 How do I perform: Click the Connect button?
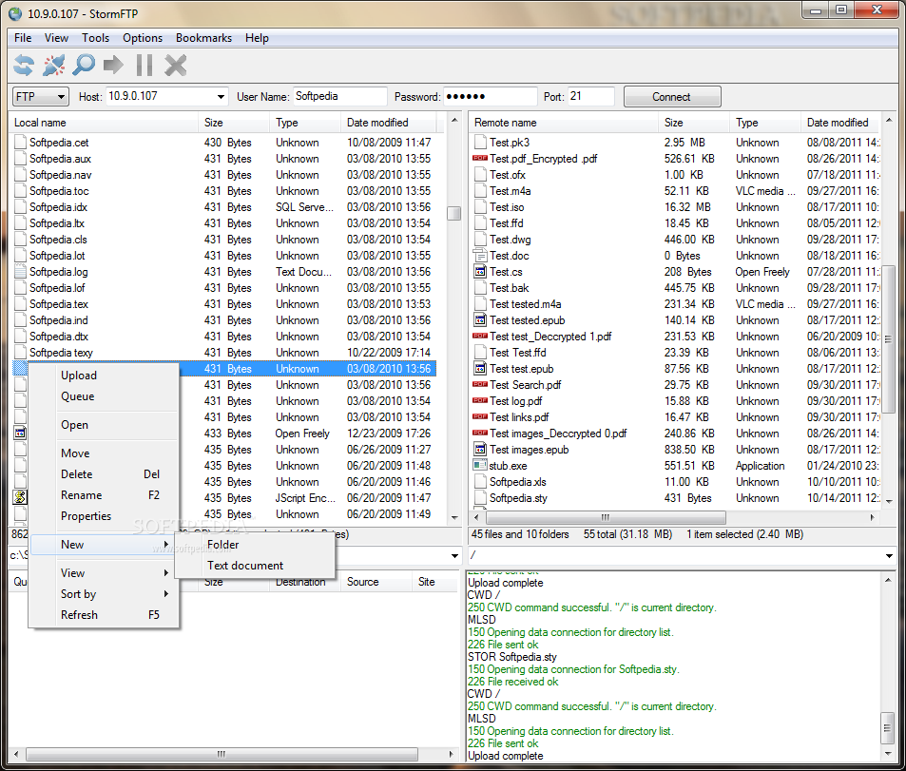(672, 97)
